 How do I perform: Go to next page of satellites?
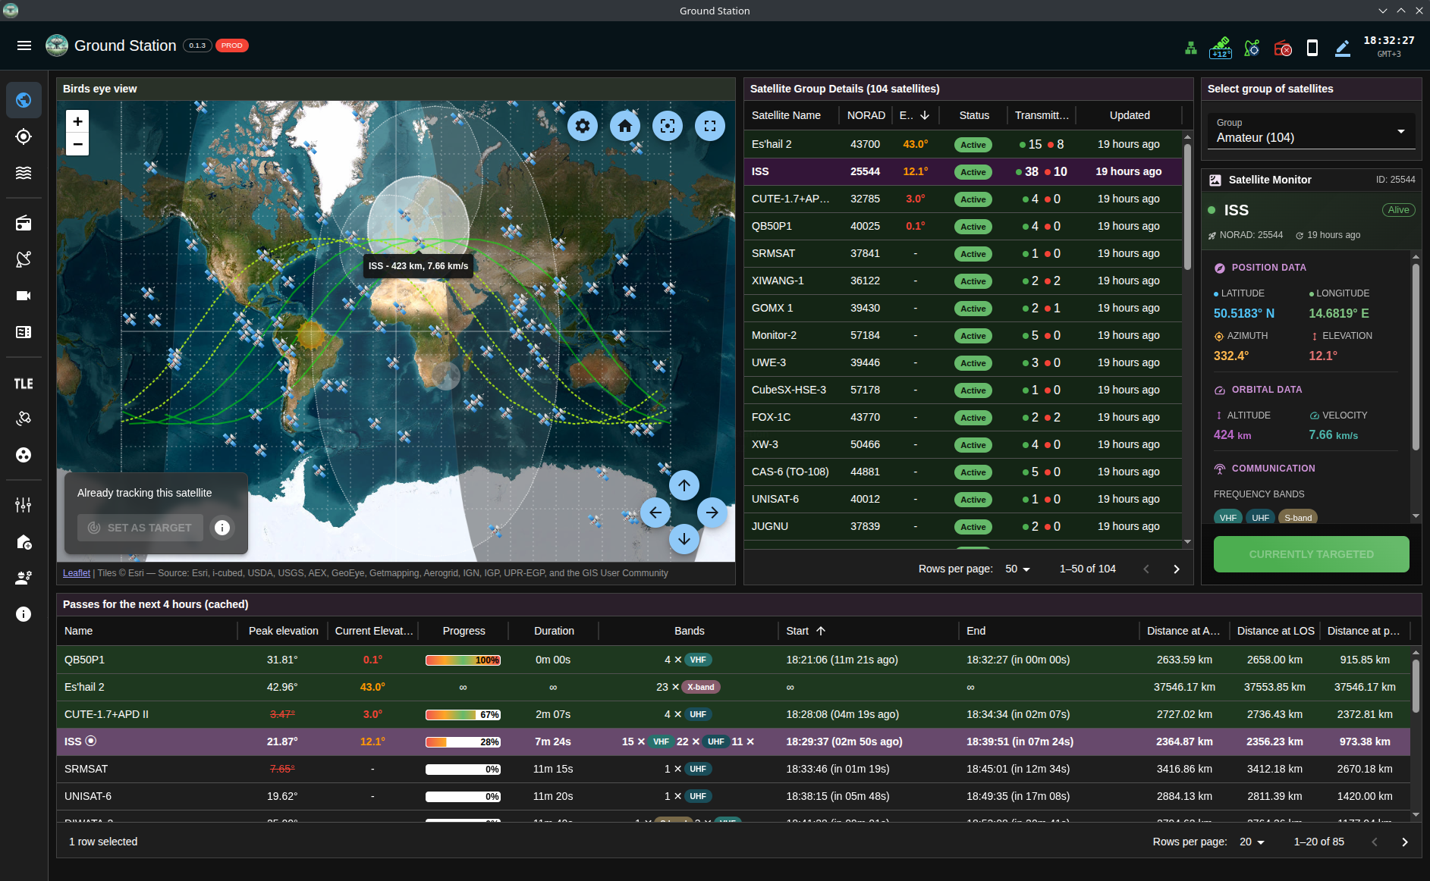click(x=1177, y=569)
